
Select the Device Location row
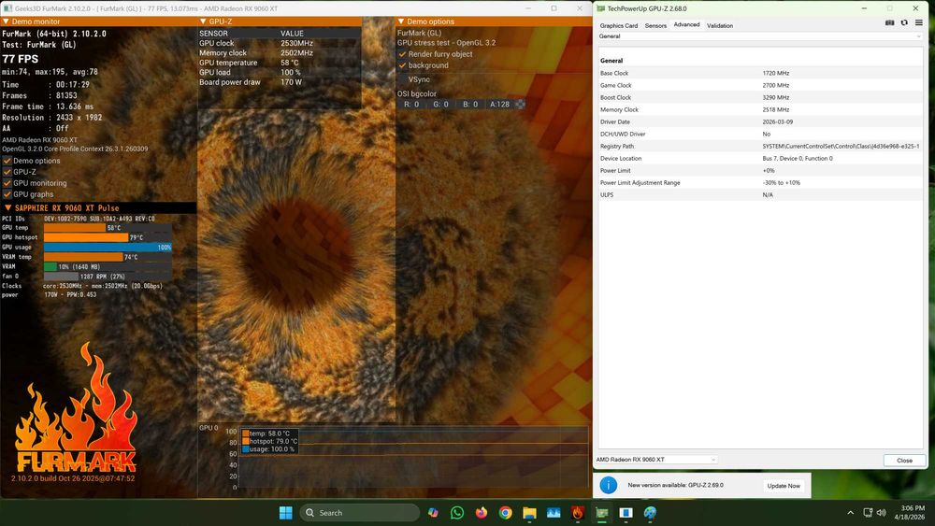pos(760,159)
